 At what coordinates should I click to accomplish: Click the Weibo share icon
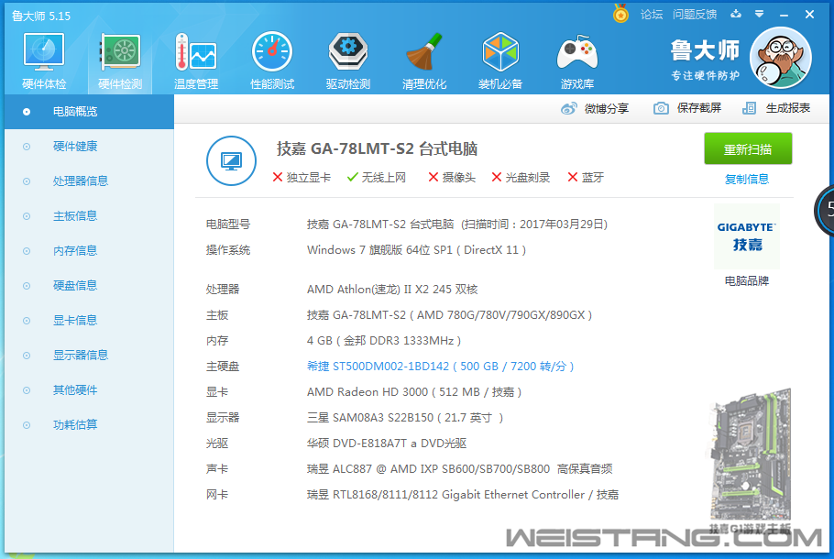coord(568,108)
